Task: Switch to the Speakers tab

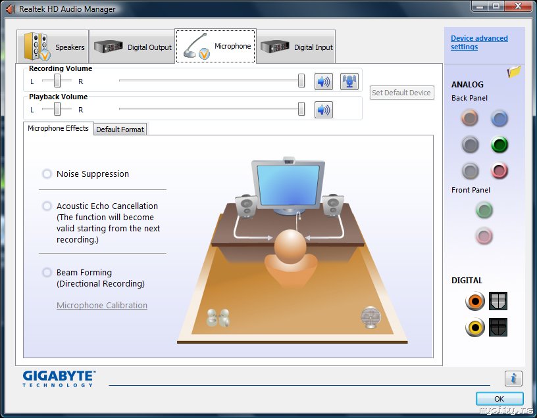Action: [x=53, y=47]
